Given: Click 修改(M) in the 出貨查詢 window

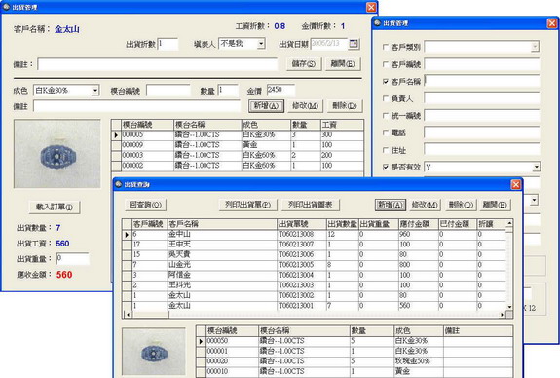Looking at the screenshot, I should pyautogui.click(x=425, y=205).
